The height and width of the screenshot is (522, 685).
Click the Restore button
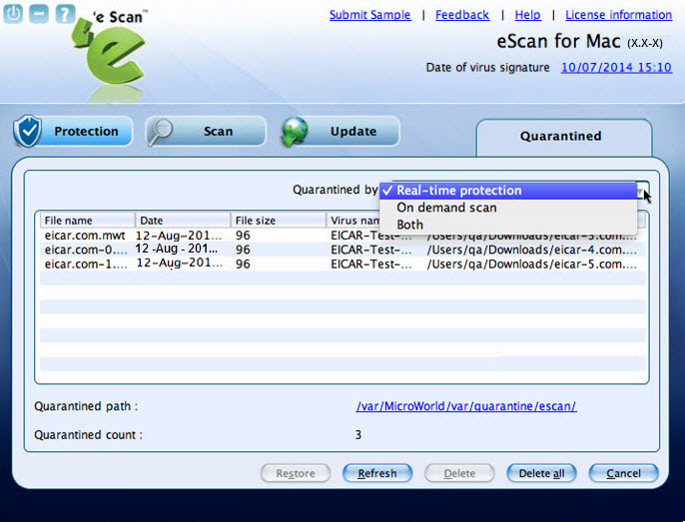click(296, 473)
